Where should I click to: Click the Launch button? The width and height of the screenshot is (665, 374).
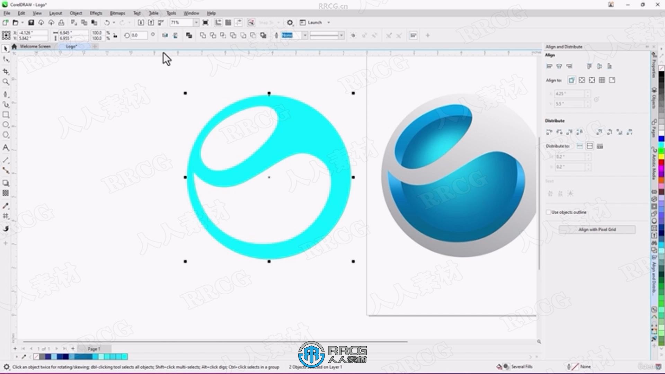(x=311, y=23)
